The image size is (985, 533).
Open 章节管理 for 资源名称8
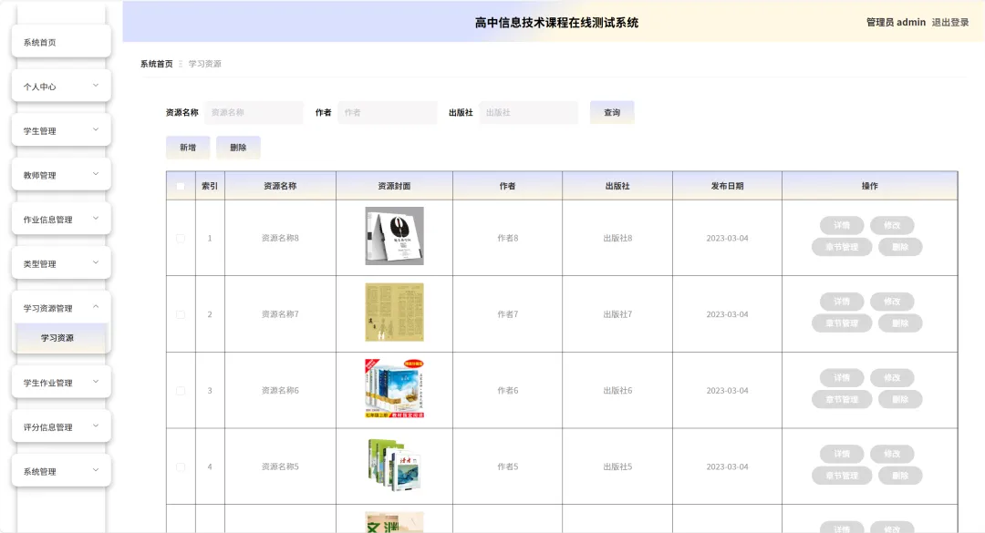tap(842, 247)
